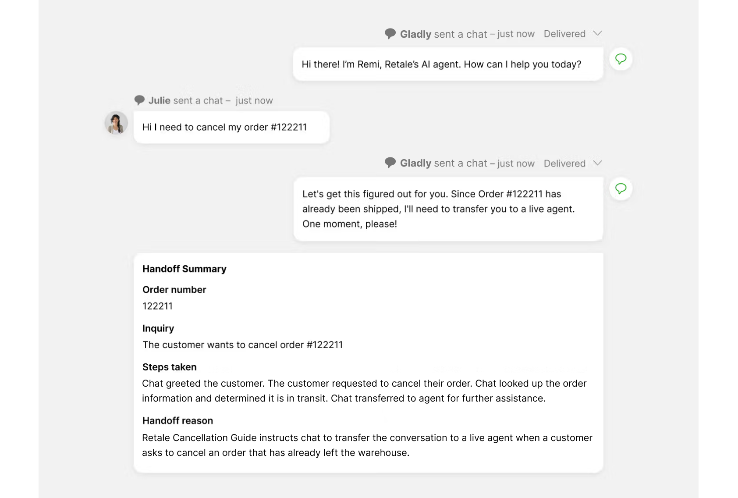
Task: Expand the chevron next to the first Delivered status
Action: 598,33
